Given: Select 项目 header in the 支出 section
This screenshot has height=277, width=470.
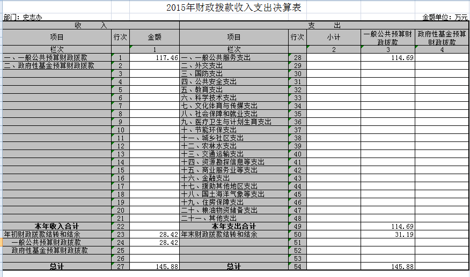Looking at the screenshot, I should pos(234,37).
